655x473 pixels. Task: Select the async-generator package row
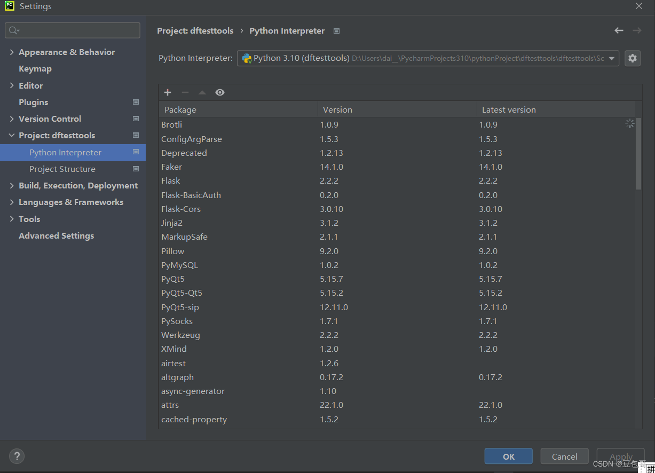[x=397, y=391]
